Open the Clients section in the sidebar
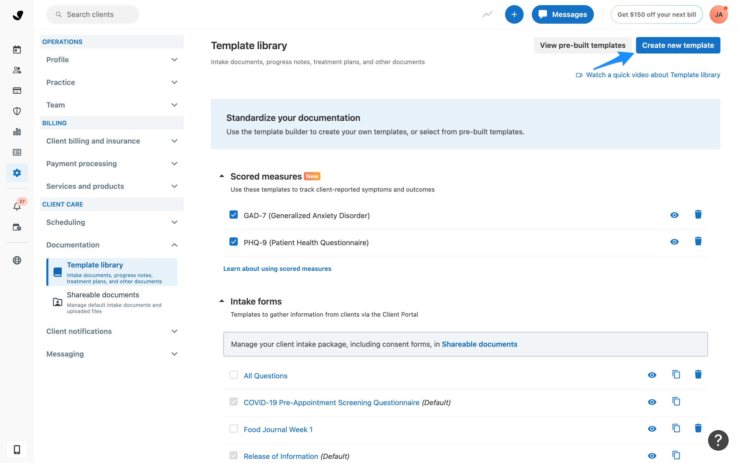Viewport: 741px width, 463px height. 17,70
